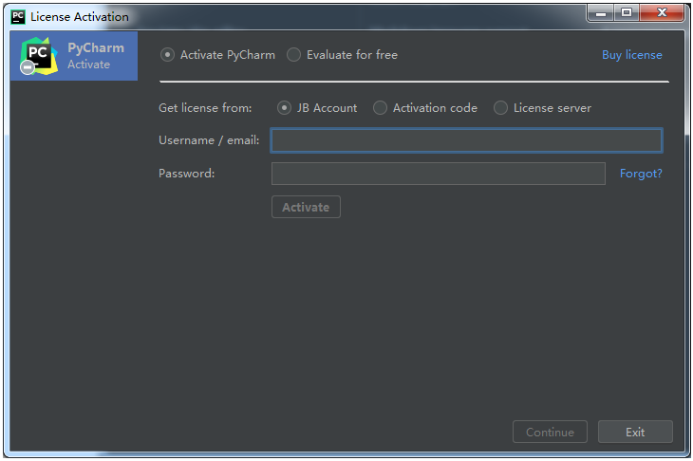Select the PyCharm Activate sidebar entry text
This screenshot has height=461, width=693.
(x=95, y=56)
